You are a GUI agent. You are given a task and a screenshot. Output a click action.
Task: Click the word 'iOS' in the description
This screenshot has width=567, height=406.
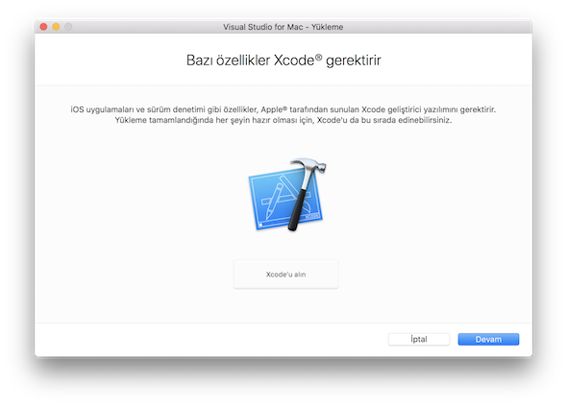pos(77,109)
